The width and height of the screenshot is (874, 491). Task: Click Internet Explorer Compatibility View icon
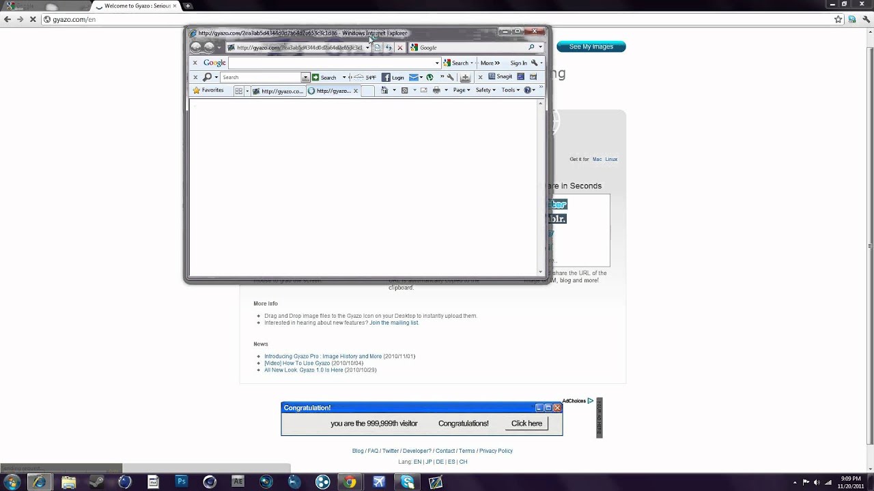(x=377, y=48)
